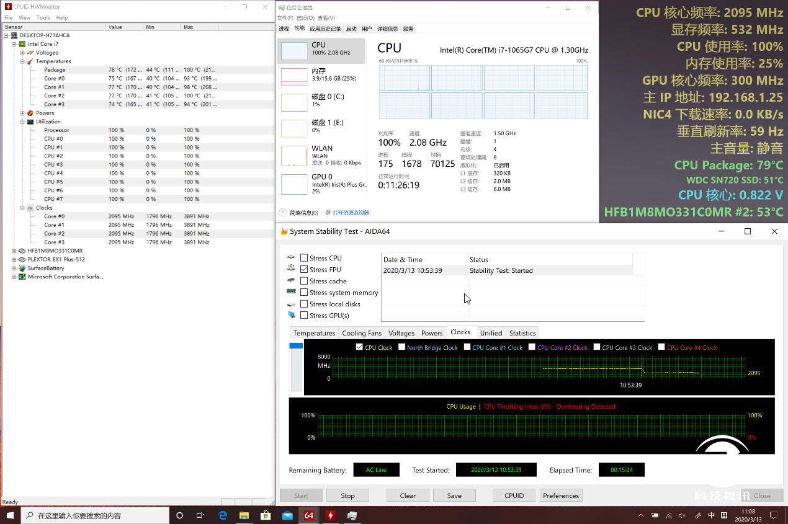Screen dimensions: 788x524
Task: Expand the Powers tree node
Action: pyautogui.click(x=22, y=113)
